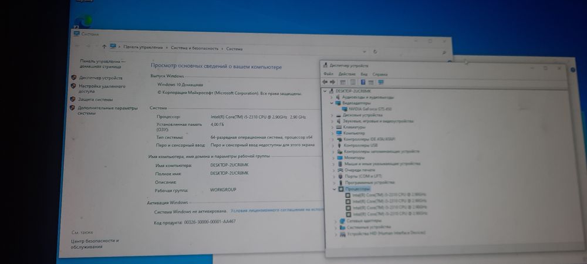Open Справка menu in Device Manager
Screen dimensions: 587x264
[380, 75]
